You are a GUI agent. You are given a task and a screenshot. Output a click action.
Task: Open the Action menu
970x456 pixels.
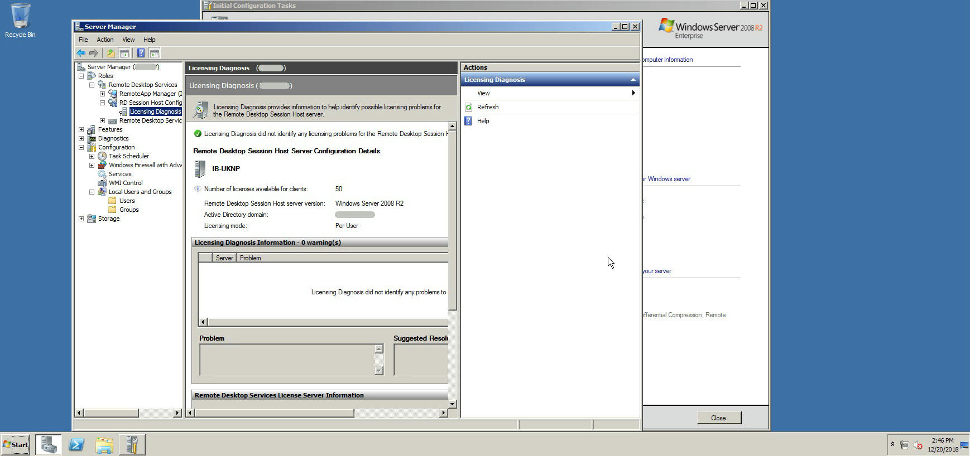[105, 40]
